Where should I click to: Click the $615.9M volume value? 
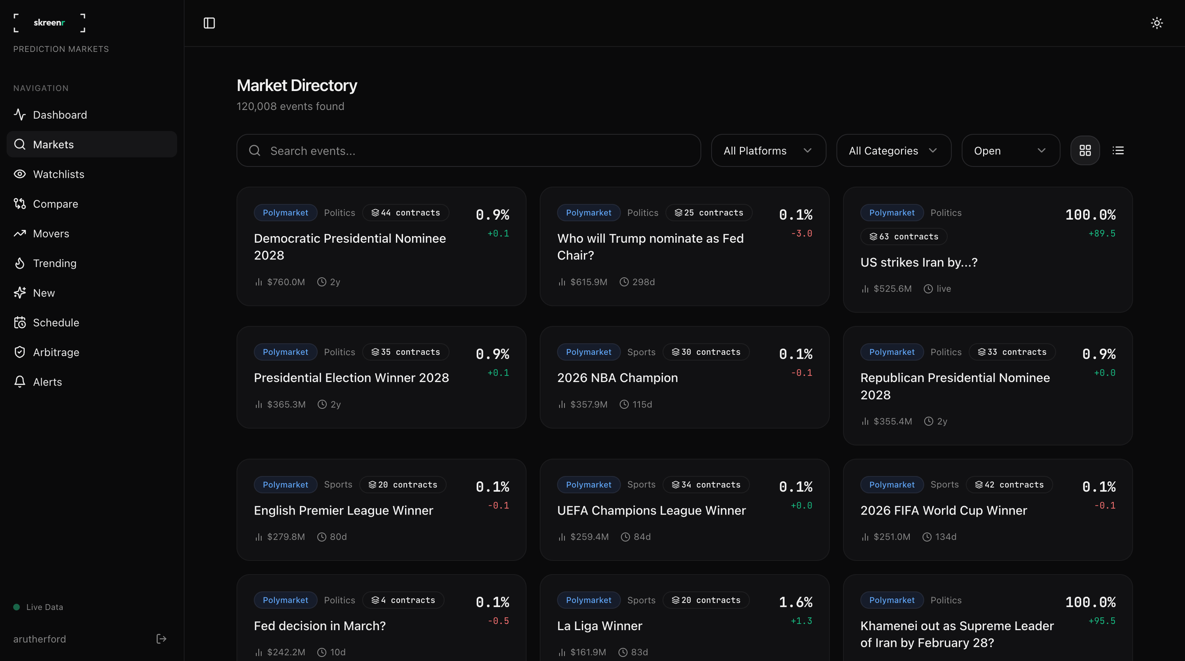pyautogui.click(x=589, y=282)
